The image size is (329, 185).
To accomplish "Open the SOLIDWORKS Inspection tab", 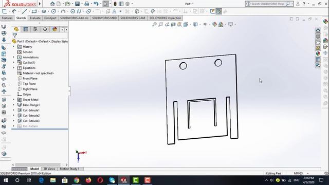I will pos(165,18).
